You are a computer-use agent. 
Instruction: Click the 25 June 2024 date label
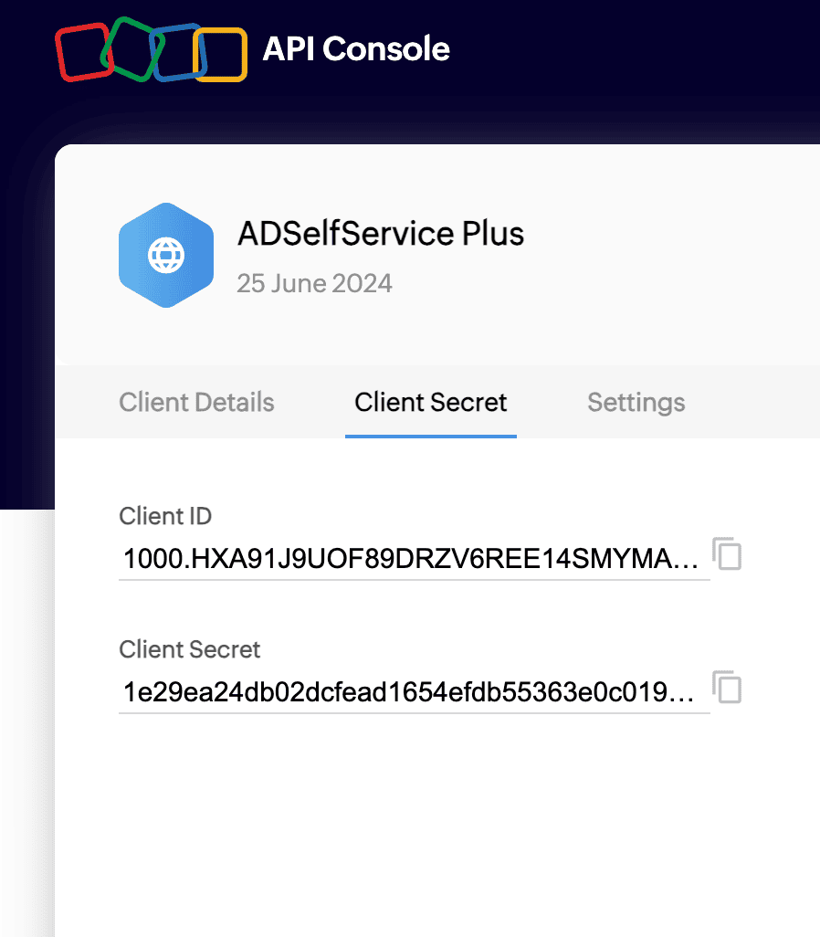314,283
